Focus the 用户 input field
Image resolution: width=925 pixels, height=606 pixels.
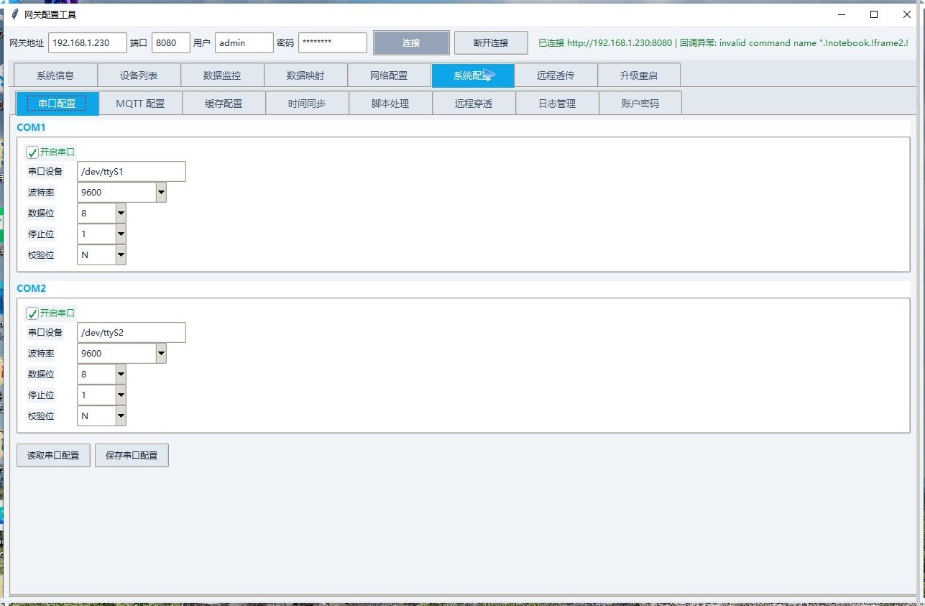click(x=244, y=43)
